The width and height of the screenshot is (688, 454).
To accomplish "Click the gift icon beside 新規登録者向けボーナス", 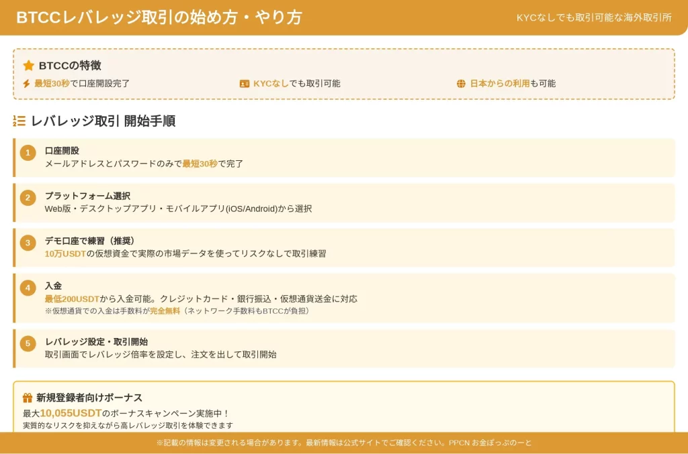I will tap(27, 398).
